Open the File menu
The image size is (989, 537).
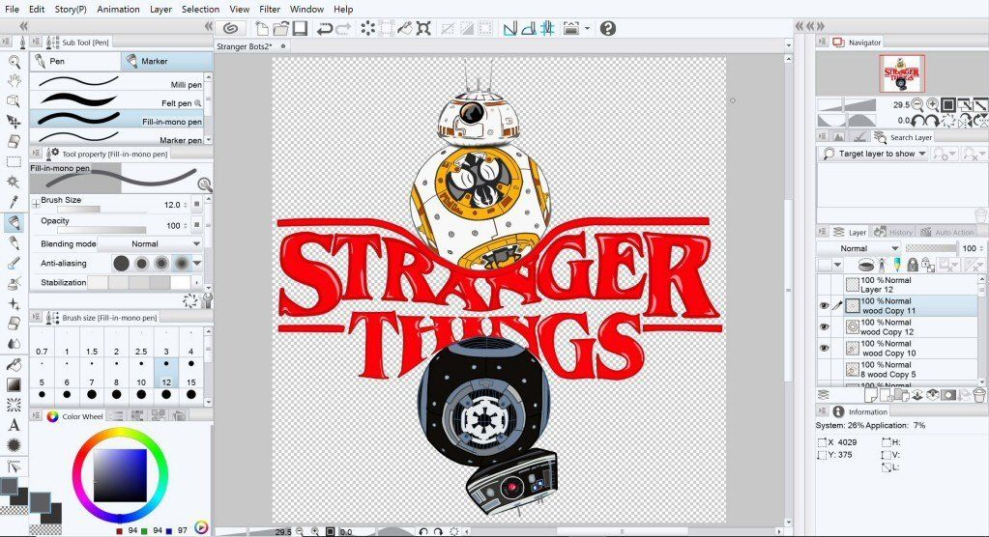click(x=12, y=9)
